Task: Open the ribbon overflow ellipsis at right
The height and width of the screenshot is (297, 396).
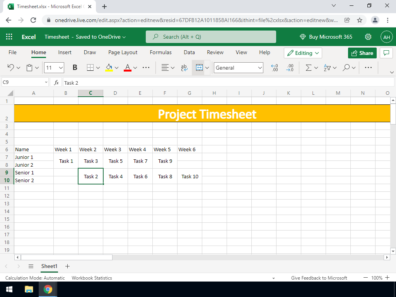Action: point(368,67)
